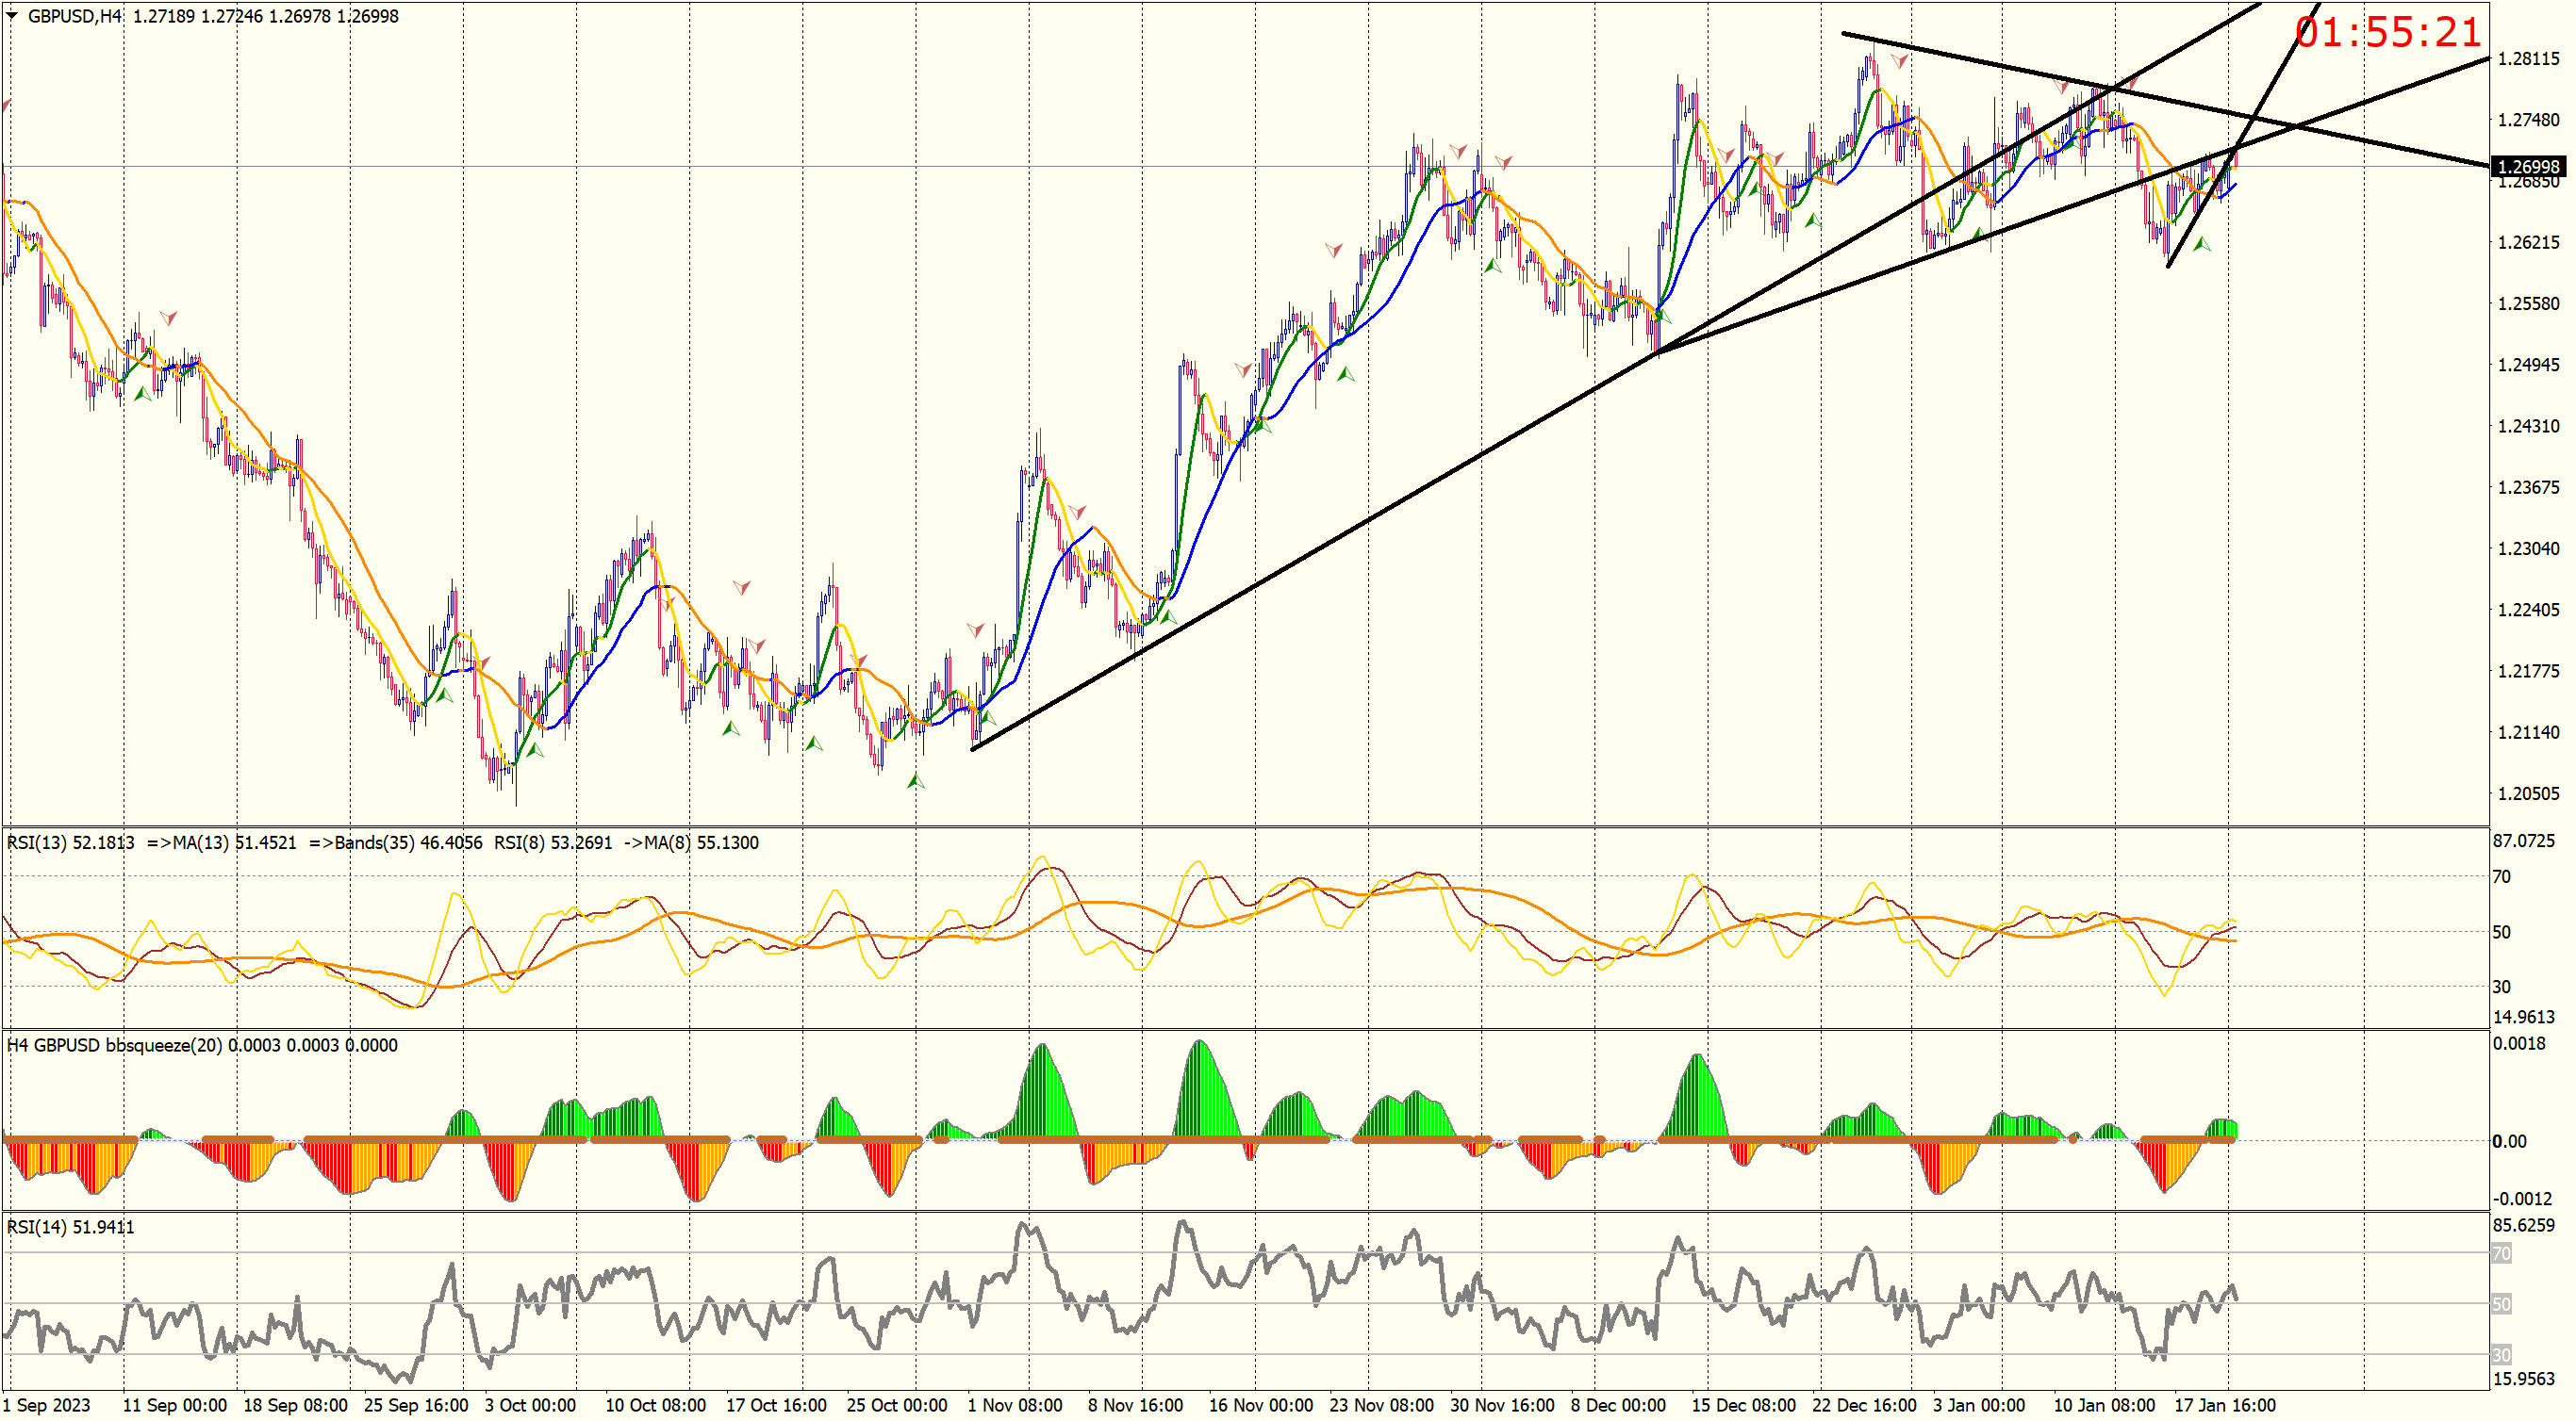
Task: Click the 0.00 zero-line label in bbsqueeze panel
Action: pos(2509,1141)
